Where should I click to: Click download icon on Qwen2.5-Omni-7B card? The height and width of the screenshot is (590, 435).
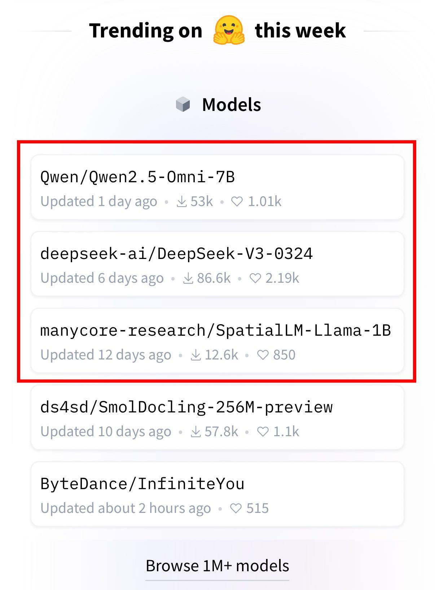181,202
